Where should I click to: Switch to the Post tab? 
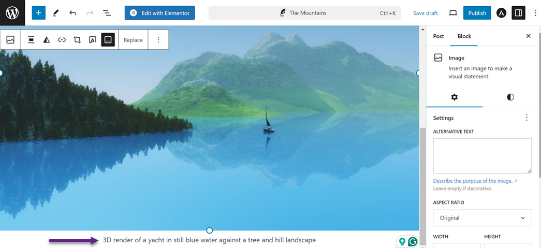438,36
